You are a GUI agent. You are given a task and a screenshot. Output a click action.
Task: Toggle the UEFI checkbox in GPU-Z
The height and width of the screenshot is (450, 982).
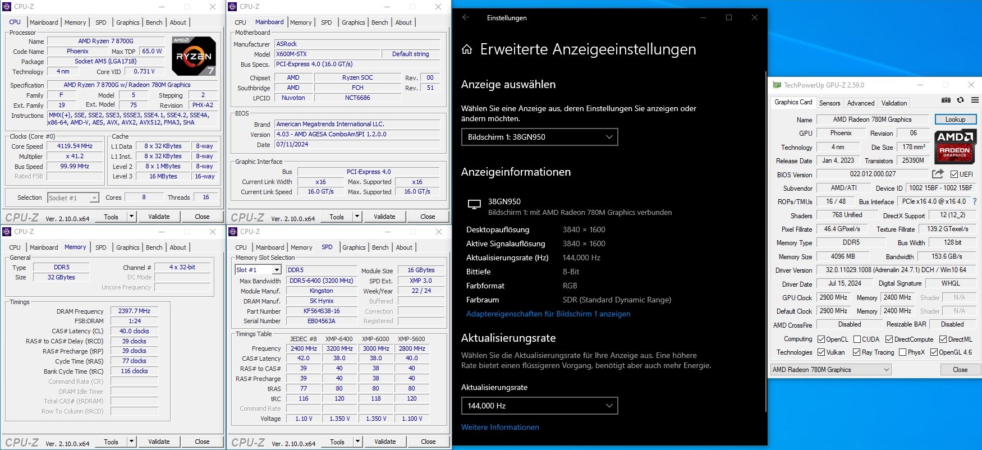pos(954,175)
